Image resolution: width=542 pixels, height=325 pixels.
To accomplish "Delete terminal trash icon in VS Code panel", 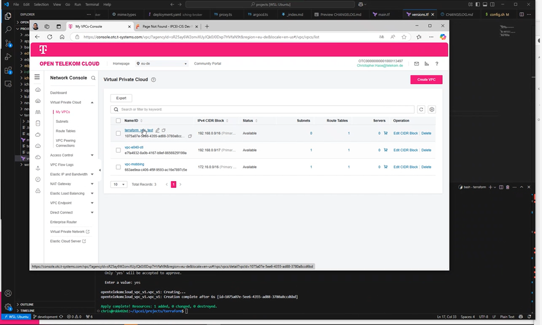I will click(508, 187).
